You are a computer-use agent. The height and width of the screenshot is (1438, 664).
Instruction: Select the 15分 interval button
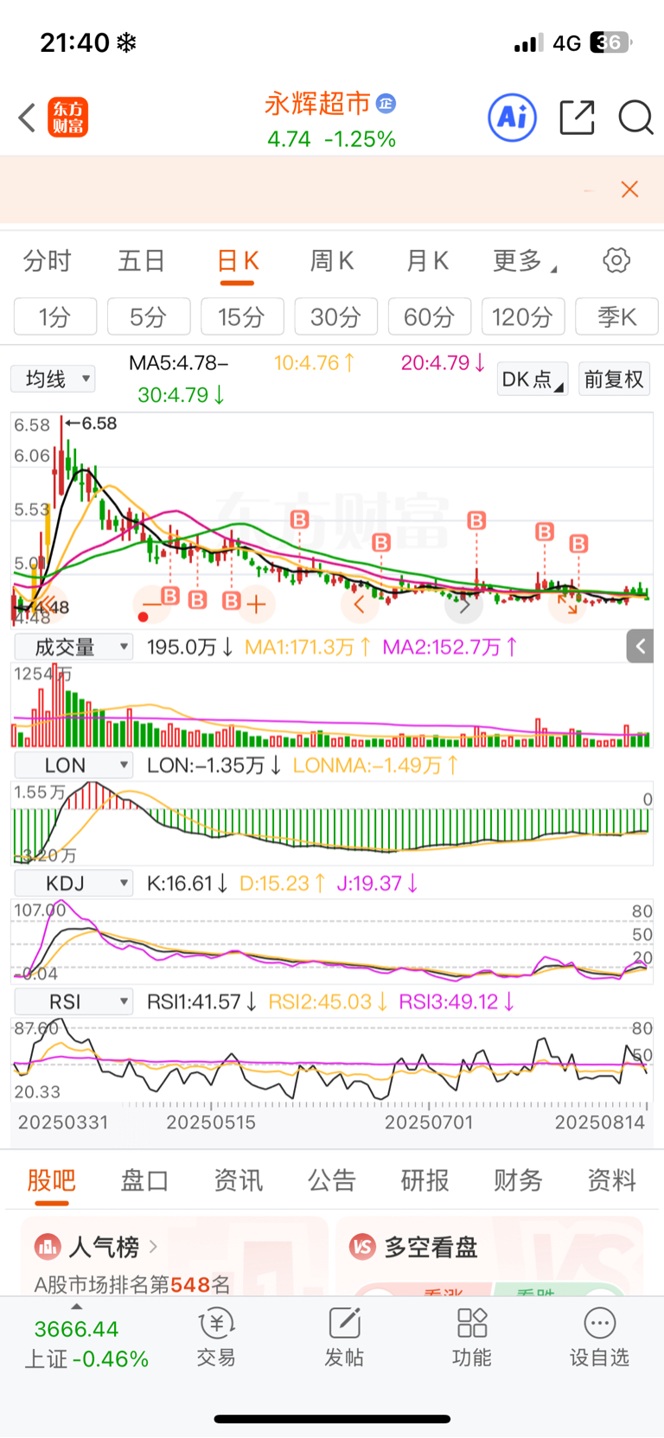pos(242,316)
